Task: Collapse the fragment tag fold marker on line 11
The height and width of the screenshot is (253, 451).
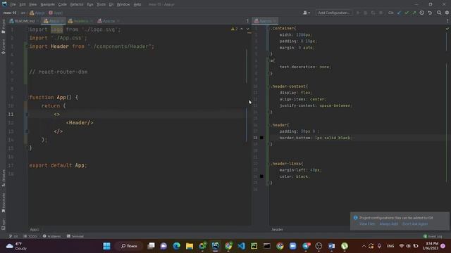Action: pos(27,115)
